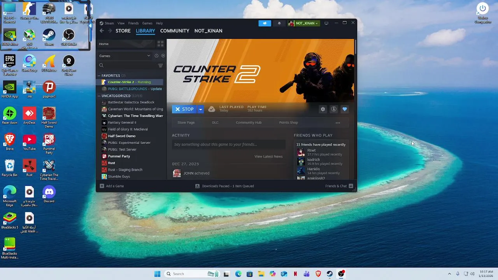Click Steam icon in Windows taskbar
This screenshot has height=280, width=498.
(330, 274)
